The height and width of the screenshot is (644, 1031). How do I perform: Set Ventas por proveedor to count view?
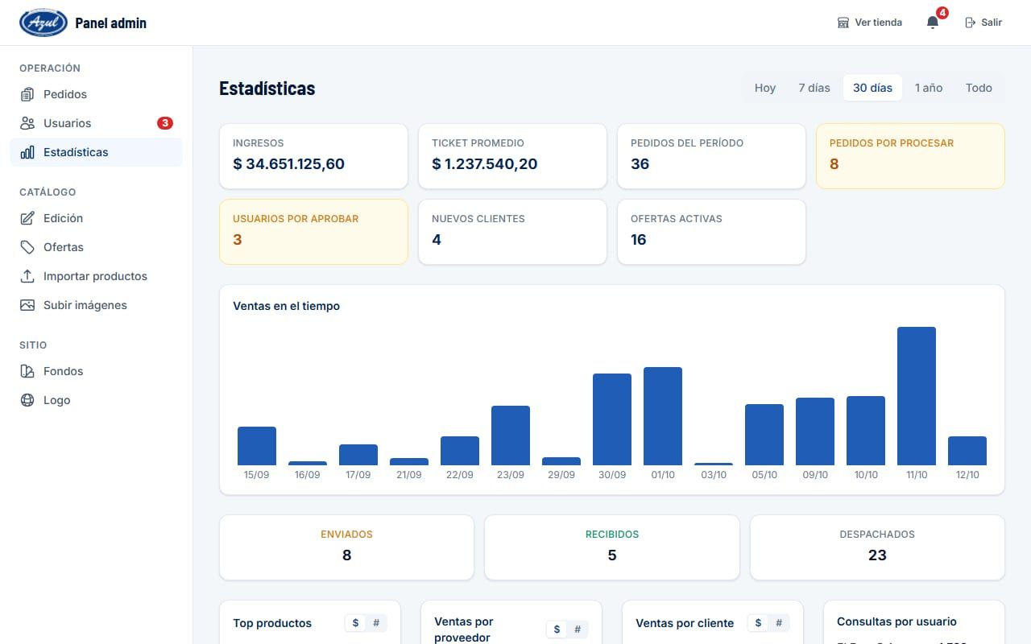[578, 630]
